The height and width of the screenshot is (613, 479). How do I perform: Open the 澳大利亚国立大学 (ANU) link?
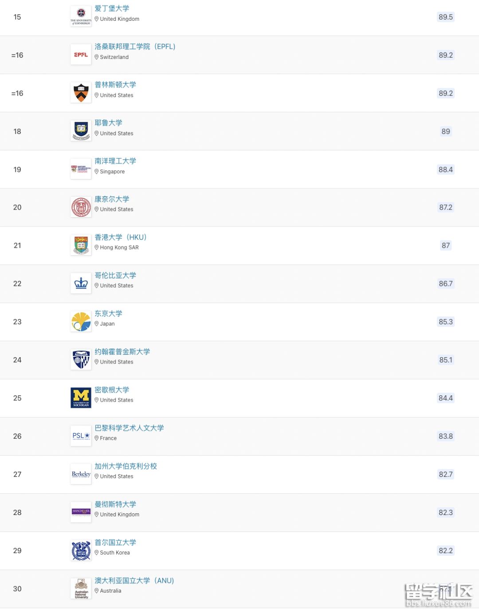[134, 580]
